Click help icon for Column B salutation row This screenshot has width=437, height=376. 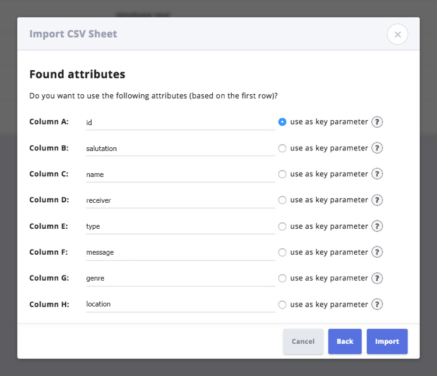coord(377,148)
